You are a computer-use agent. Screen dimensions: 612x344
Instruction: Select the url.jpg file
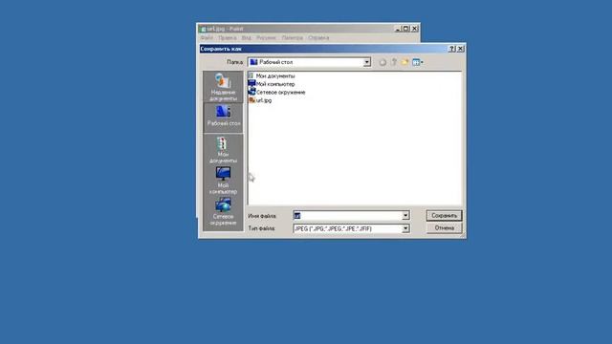(260, 100)
